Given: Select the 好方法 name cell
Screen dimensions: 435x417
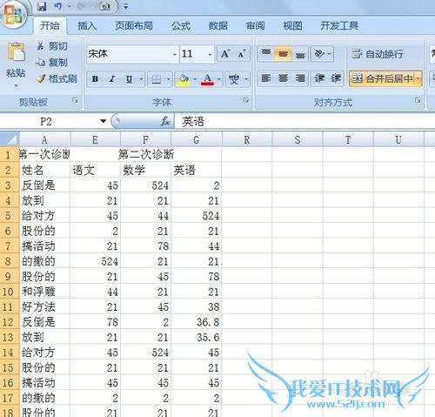Looking at the screenshot, I should [x=44, y=306].
